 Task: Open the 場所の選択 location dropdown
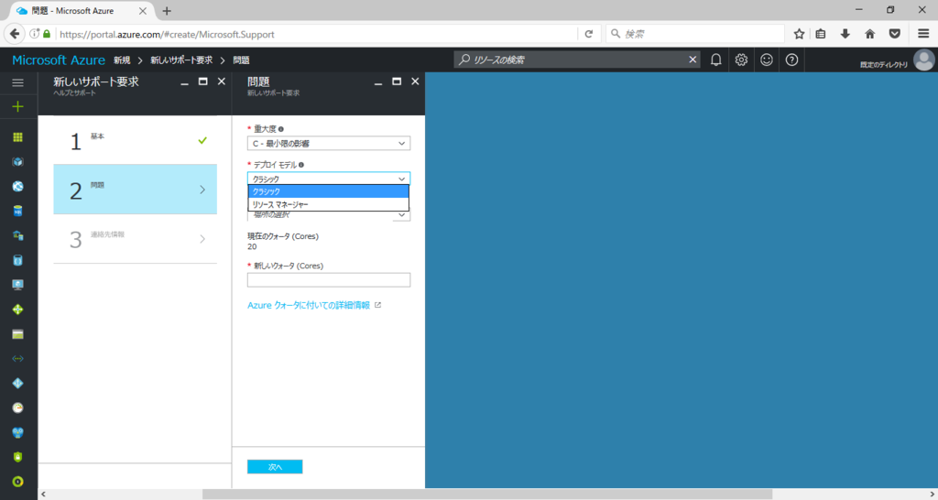click(329, 215)
